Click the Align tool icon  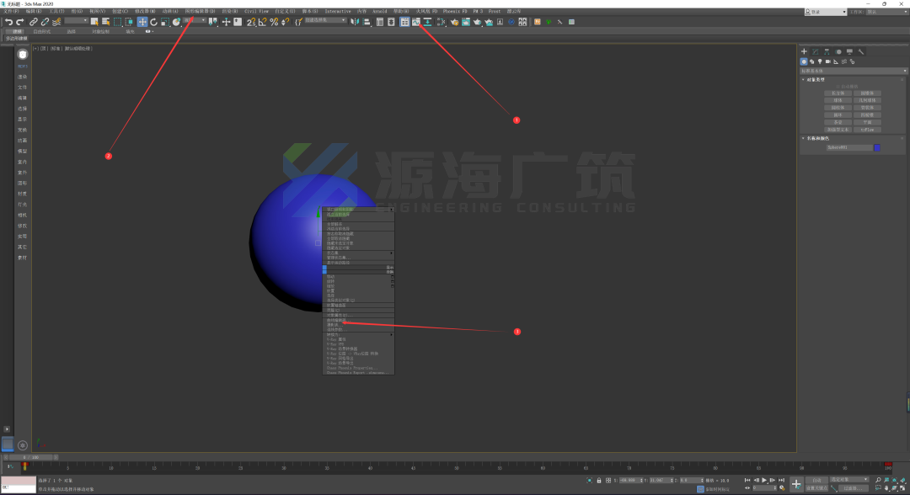tap(367, 22)
